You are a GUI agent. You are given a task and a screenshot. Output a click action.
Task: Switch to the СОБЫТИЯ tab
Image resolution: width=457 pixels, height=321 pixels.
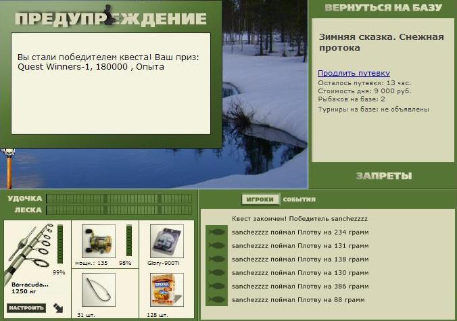pyautogui.click(x=299, y=199)
